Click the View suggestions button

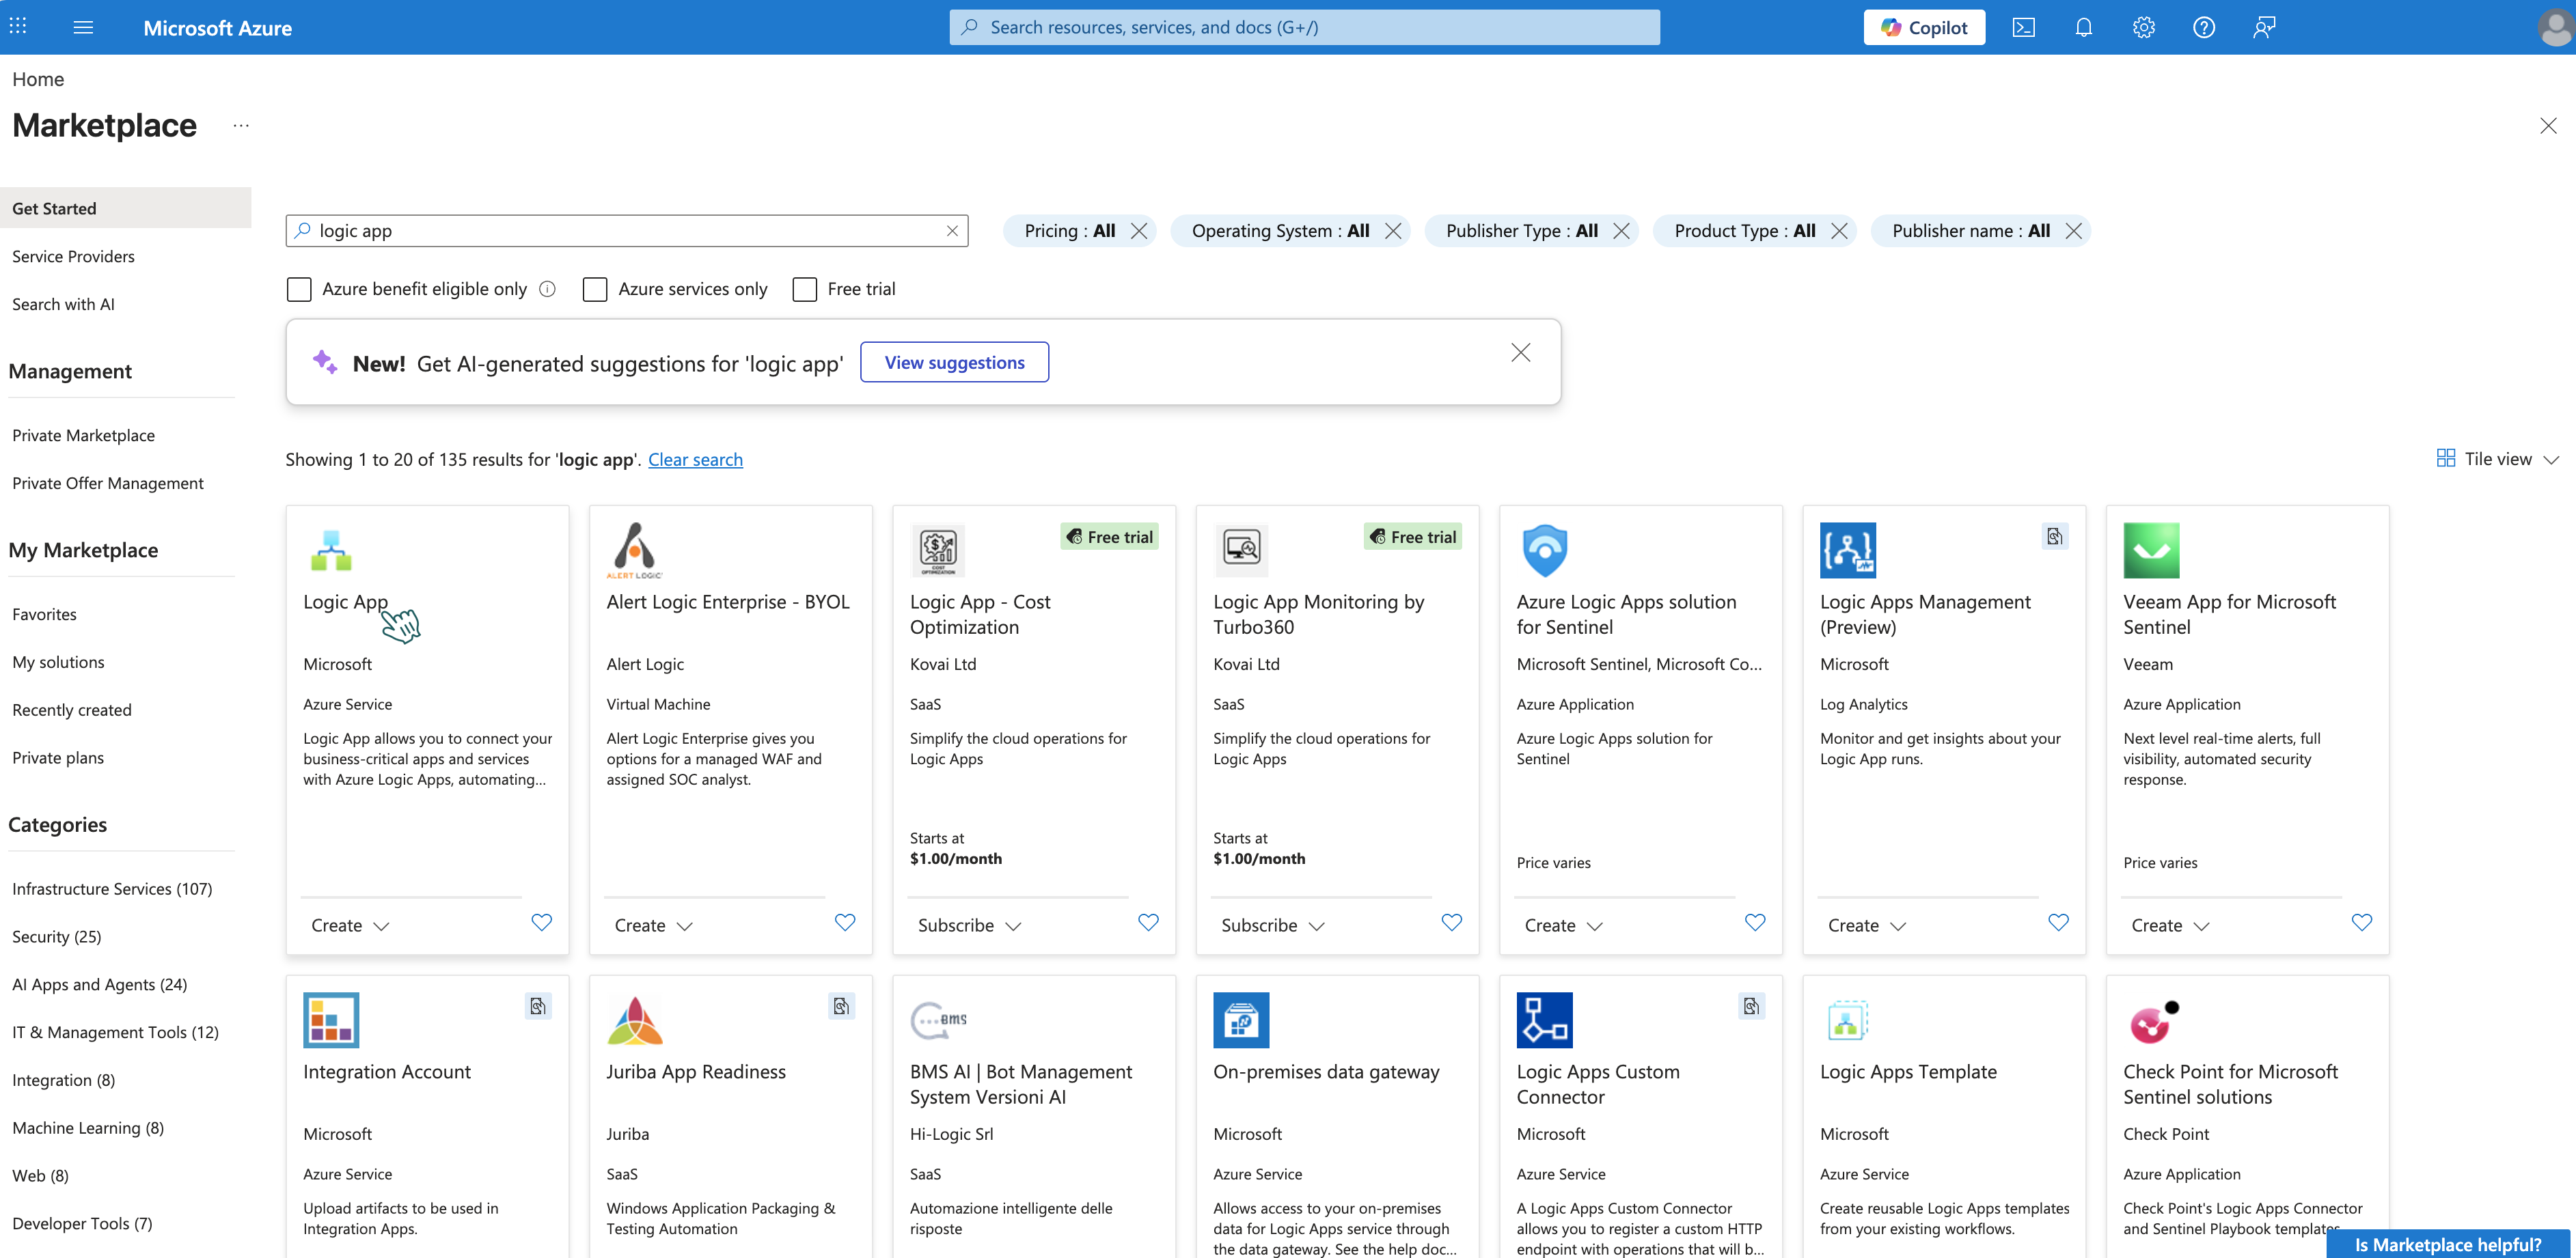click(x=954, y=362)
